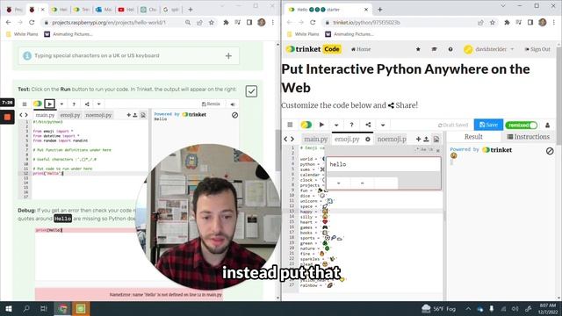Show hidden system tray icons chevron

[x=468, y=308]
